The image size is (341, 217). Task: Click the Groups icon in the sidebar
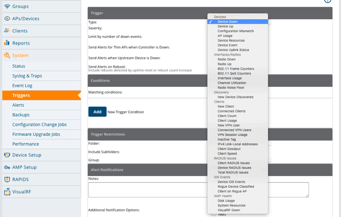click(7, 6)
